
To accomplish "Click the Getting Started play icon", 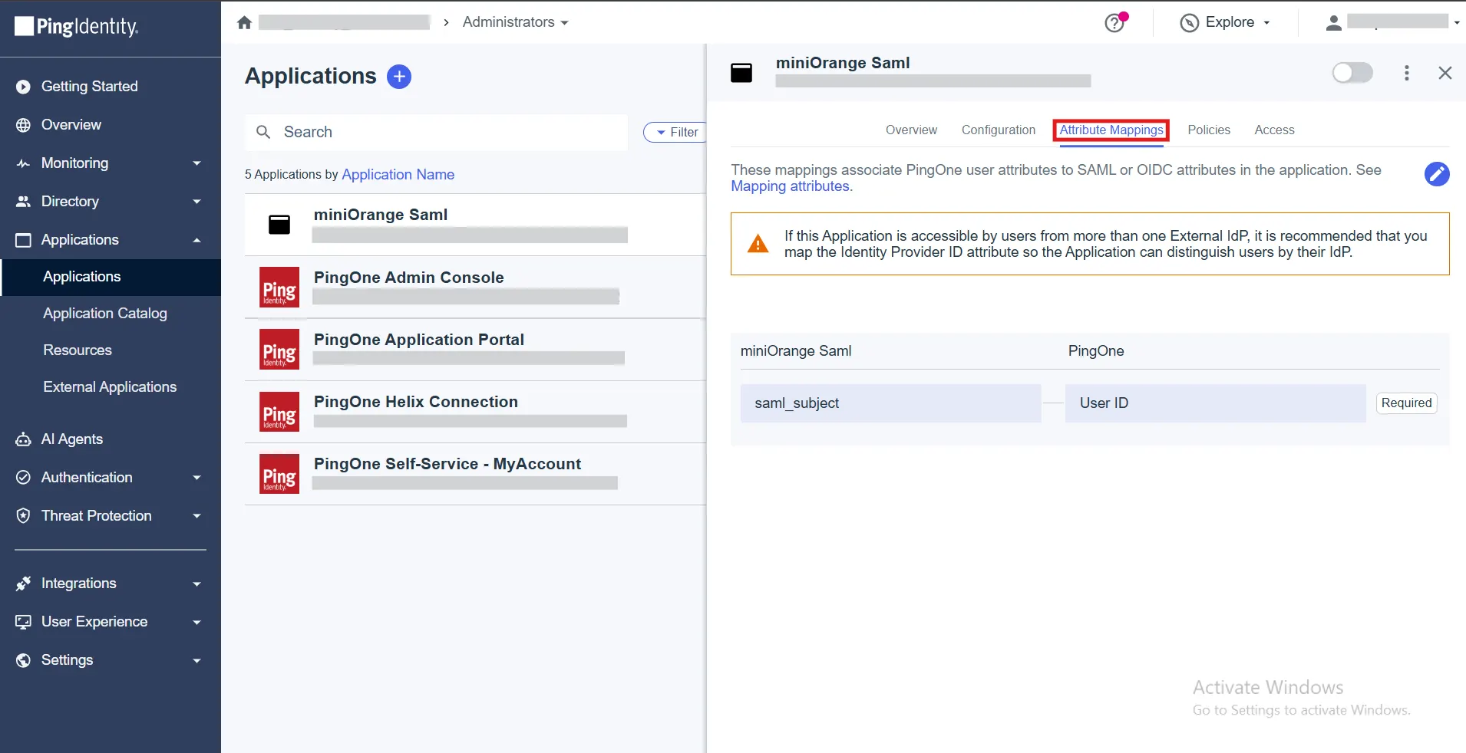I will (24, 87).
